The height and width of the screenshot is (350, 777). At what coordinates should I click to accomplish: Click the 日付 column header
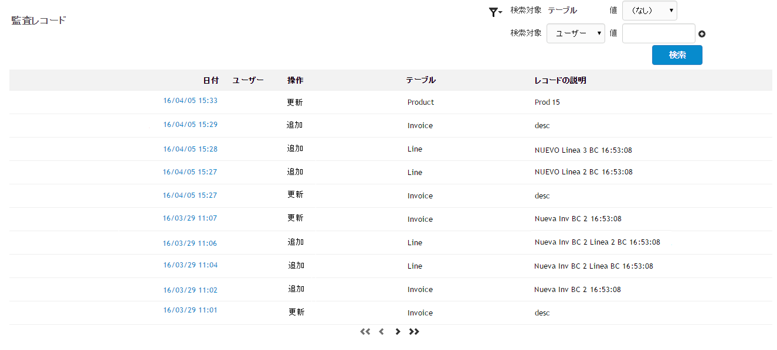(211, 80)
